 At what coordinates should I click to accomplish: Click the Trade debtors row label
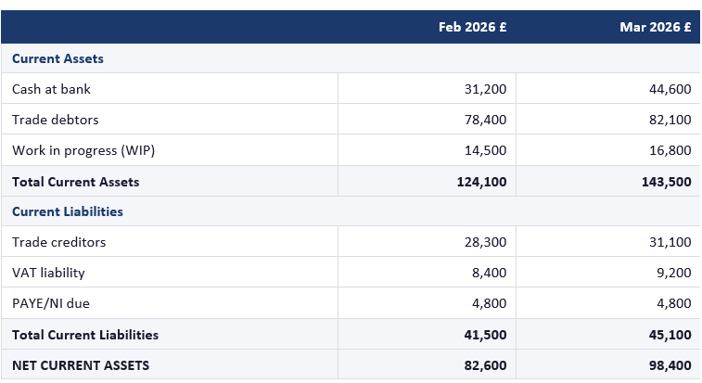[55, 120]
